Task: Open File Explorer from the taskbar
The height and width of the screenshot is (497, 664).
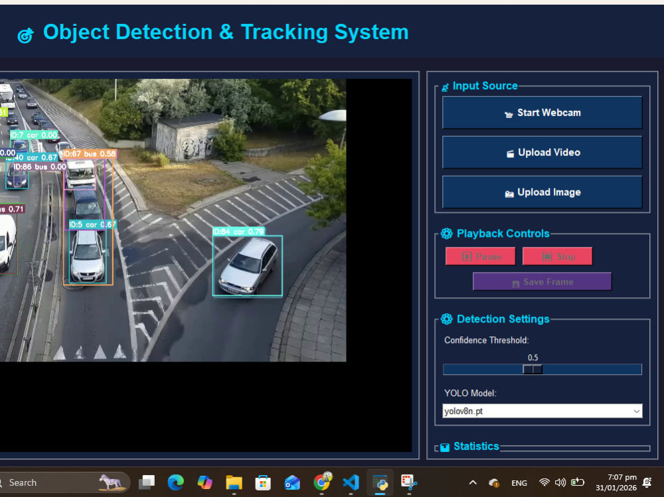Action: coord(234,482)
